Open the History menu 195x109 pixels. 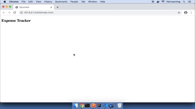(48, 2)
